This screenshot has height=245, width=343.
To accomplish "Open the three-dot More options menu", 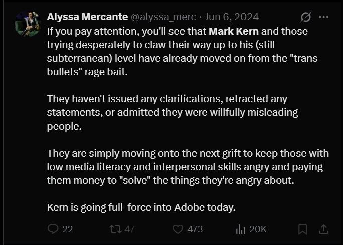I will tap(324, 17).
